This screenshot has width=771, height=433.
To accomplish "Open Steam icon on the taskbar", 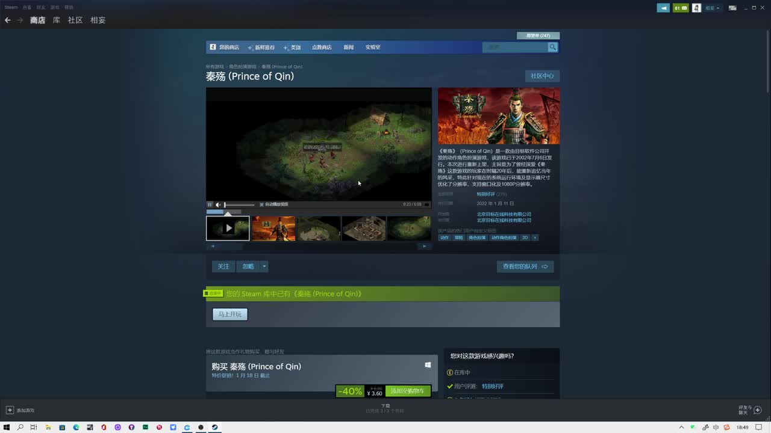I will [x=214, y=428].
